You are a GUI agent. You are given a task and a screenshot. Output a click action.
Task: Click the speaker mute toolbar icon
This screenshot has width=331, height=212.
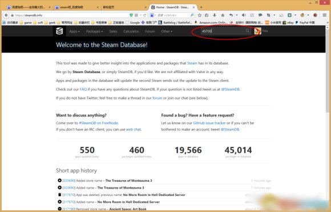[244, 15]
